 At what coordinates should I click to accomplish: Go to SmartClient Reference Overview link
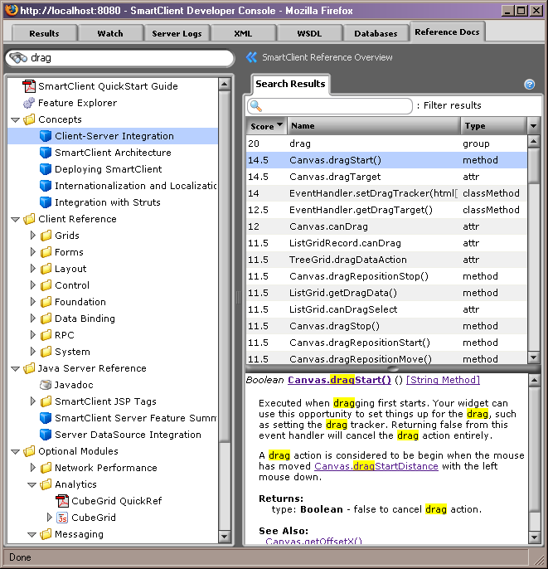click(327, 57)
